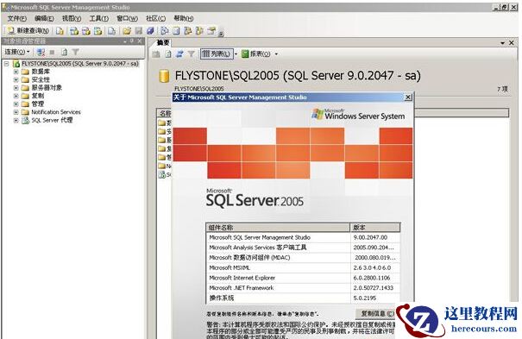This screenshot has width=522, height=339.
Task: Click Refresh icon in Object Explorer toolbar
Action: pyautogui.click(x=64, y=52)
